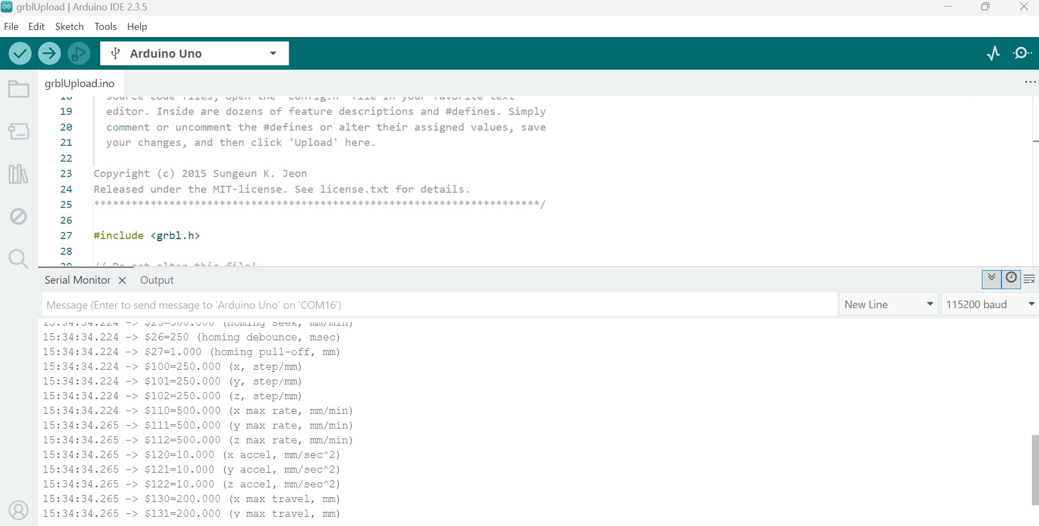Click the $100=250.000 x step/mm output line
The image size is (1039, 526).
pyautogui.click(x=172, y=366)
